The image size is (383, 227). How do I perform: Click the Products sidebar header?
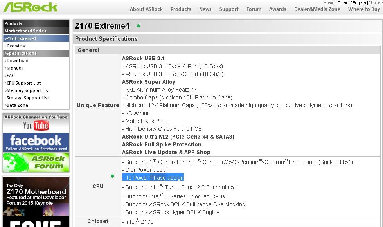pyautogui.click(x=36, y=23)
